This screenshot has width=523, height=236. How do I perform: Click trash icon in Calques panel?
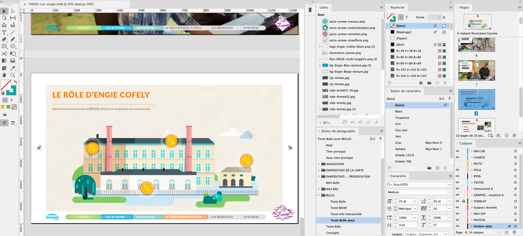[514, 232]
